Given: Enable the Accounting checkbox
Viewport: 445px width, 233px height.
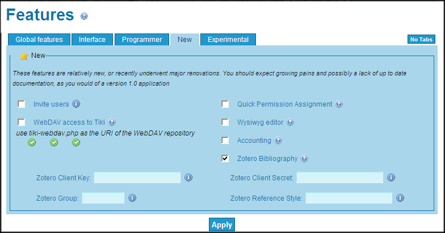Looking at the screenshot, I should click(225, 141).
